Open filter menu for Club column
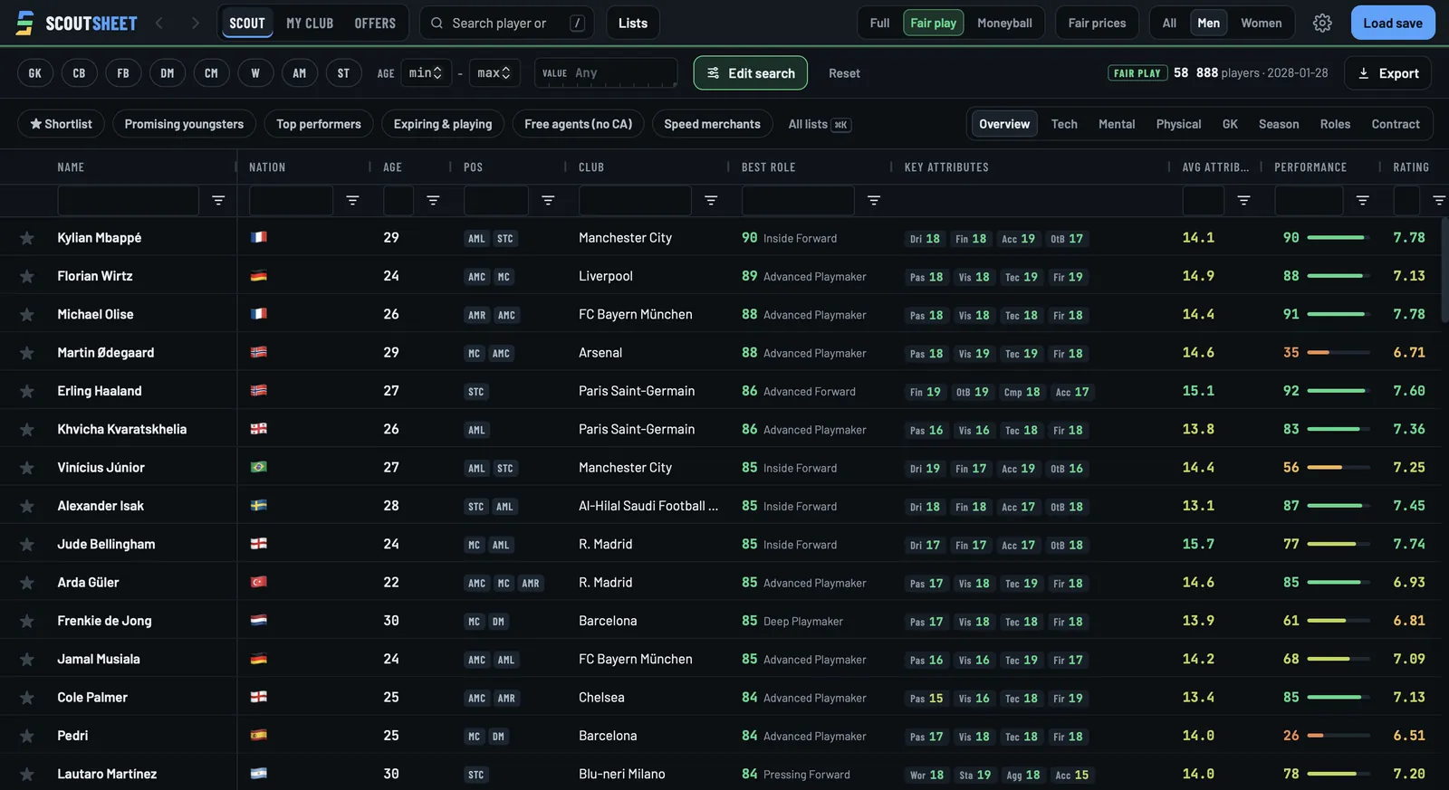Viewport: 1449px width, 790px height. [x=711, y=200]
